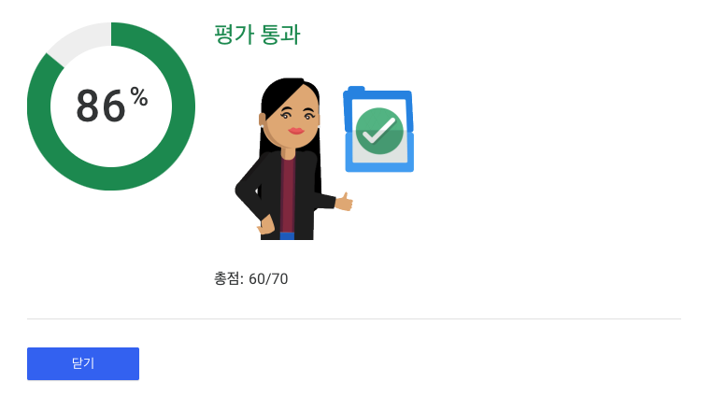Image resolution: width=712 pixels, height=396 pixels.
Task: Click the white center of donut chart
Action: click(111, 146)
